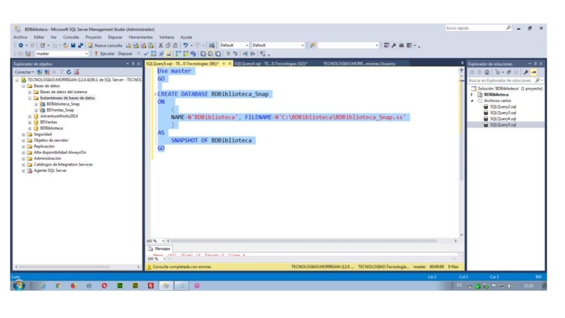Select SQLQuery3.sql in Solution Explorer
The image size is (565, 318).
click(503, 113)
